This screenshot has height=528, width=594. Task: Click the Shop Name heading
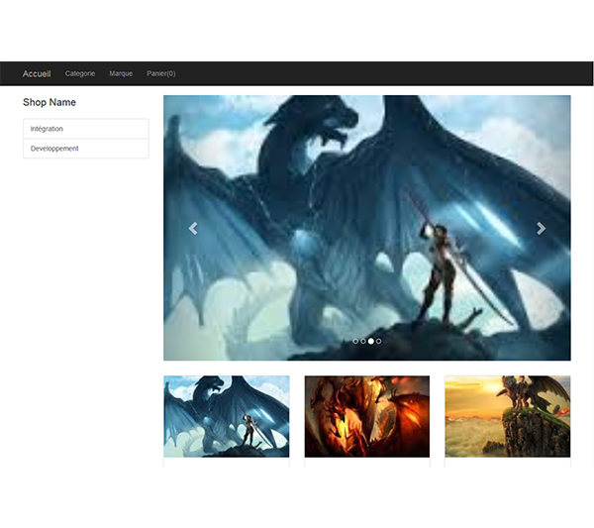tap(49, 102)
